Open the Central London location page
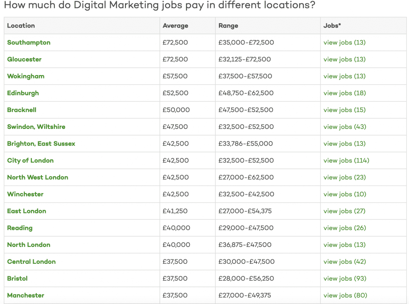Image resolution: width=409 pixels, height=304 pixels. click(31, 261)
